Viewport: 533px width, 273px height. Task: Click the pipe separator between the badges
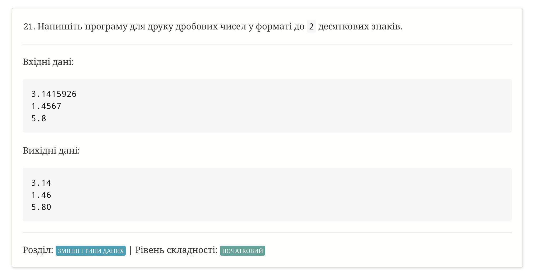[130, 250]
